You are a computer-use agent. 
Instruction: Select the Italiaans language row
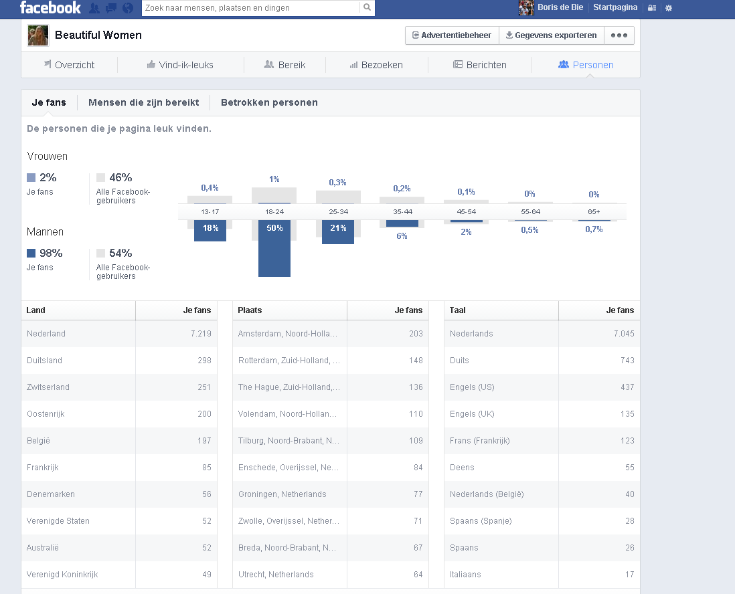coord(542,574)
